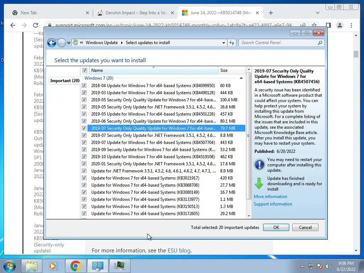
Task: Select Update for Windows 7 KB3080149 row
Action: click(x=166, y=192)
